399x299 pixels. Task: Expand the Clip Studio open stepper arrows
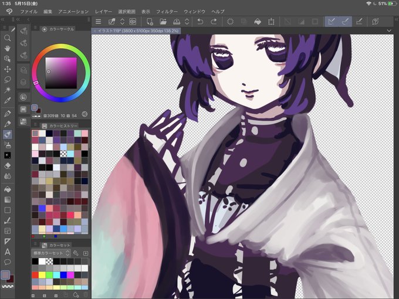coord(122,22)
